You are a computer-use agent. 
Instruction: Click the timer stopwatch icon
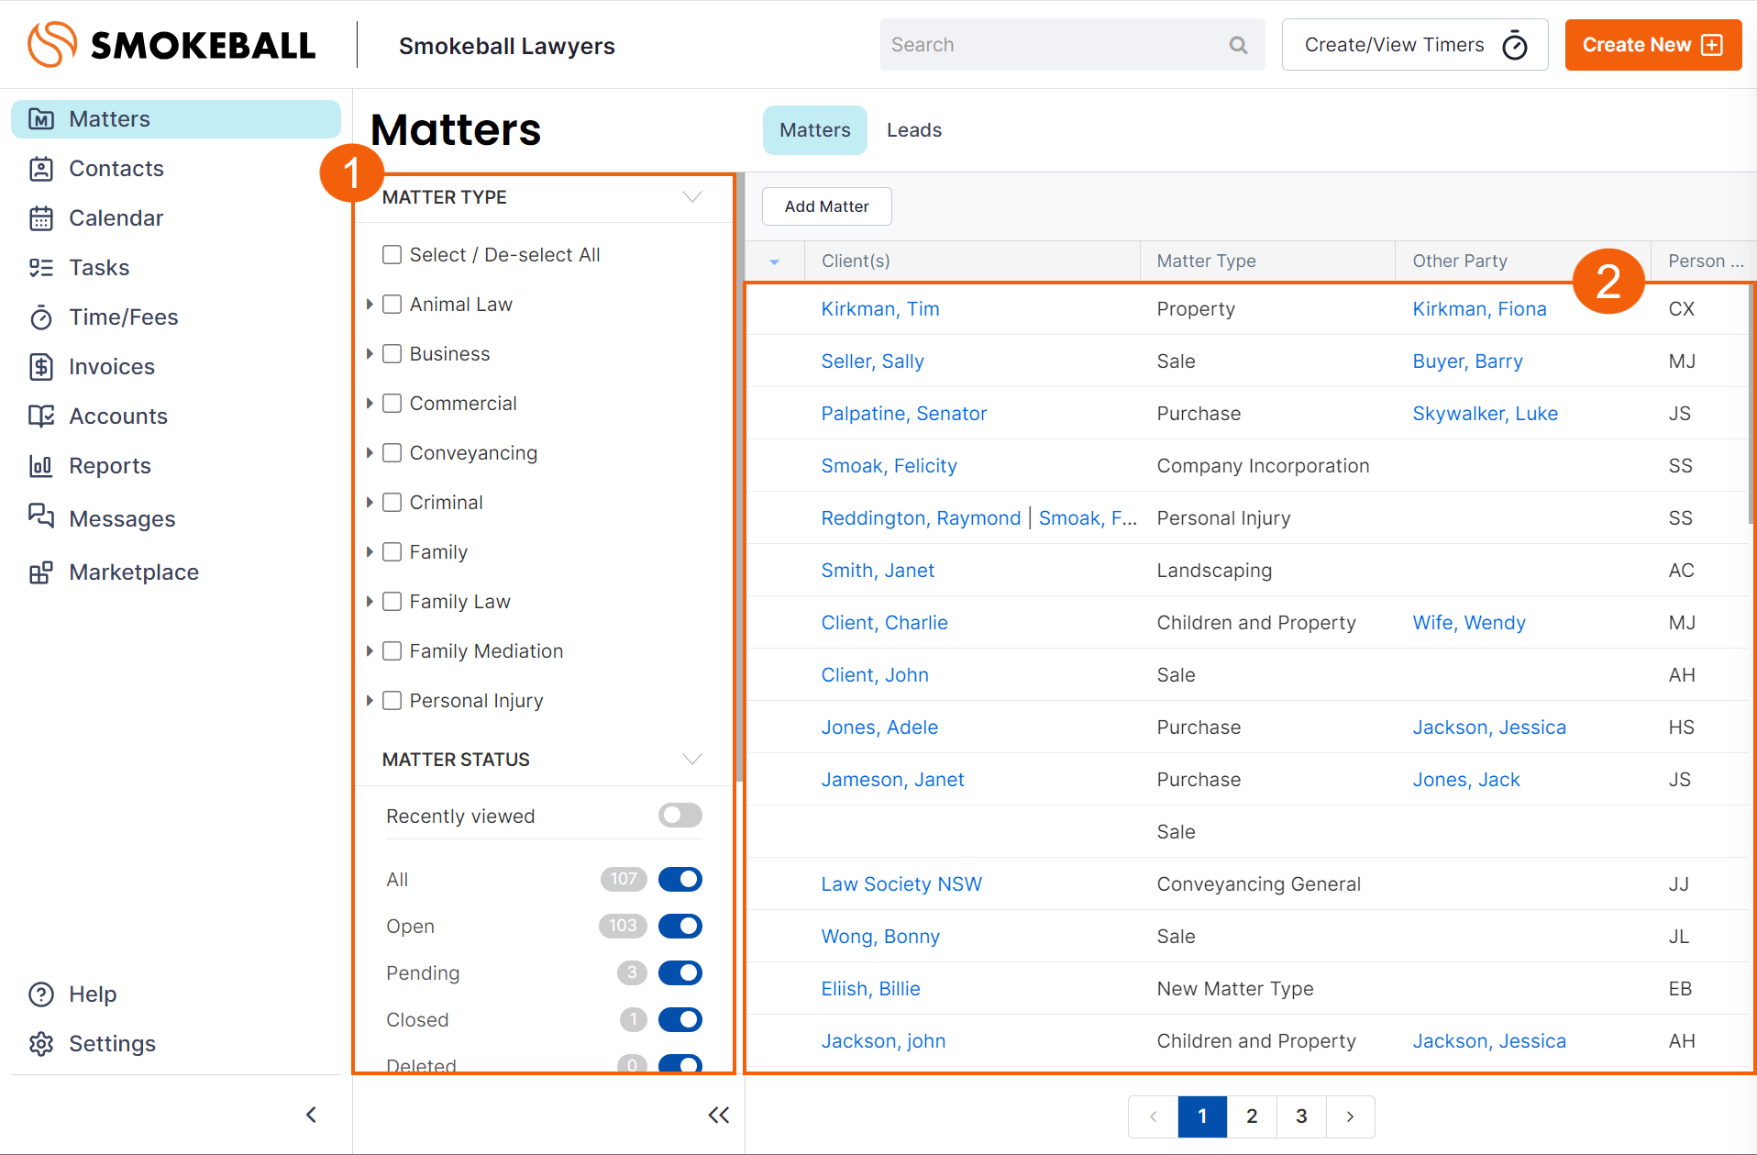click(1515, 45)
